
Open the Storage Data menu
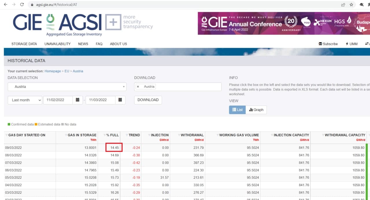[24, 44]
